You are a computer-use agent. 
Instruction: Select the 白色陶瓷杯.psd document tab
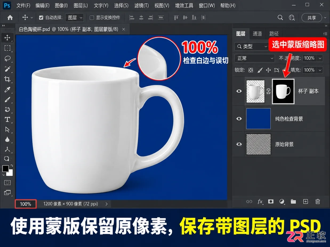69,29
